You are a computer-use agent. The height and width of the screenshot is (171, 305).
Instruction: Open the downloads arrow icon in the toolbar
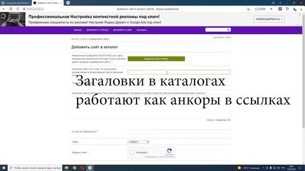[x=301, y=9]
